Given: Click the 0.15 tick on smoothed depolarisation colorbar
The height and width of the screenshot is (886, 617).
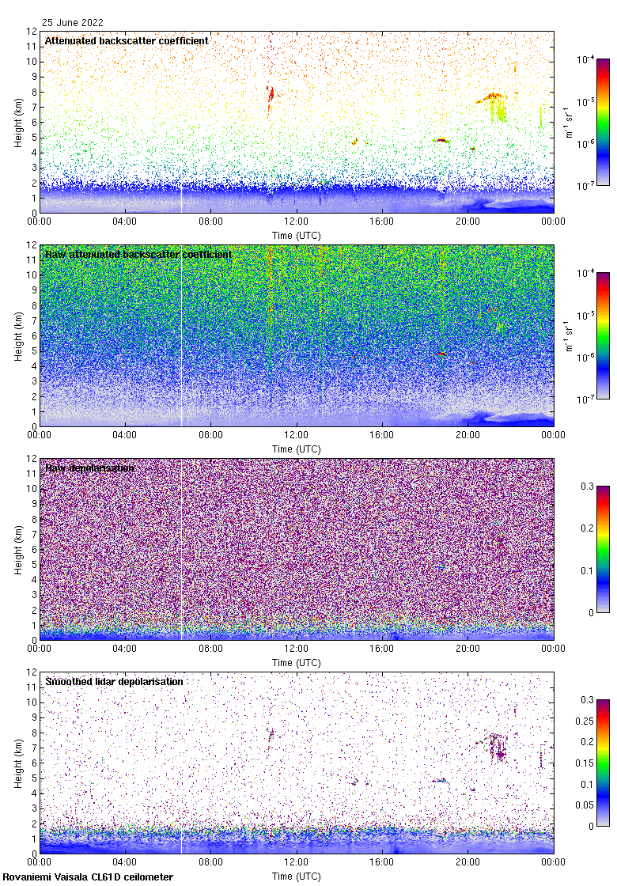Looking at the screenshot, I should click(585, 763).
